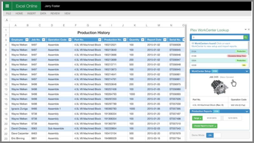The width and height of the screenshot is (254, 143).
Task: Click the spreadsheet vertical scrollbar
Action: (x=186, y=57)
